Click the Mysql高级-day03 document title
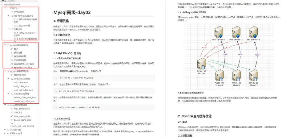 click(72, 12)
